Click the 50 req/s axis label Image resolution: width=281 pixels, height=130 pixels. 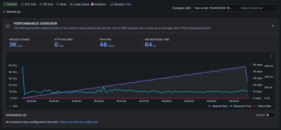click(258, 65)
